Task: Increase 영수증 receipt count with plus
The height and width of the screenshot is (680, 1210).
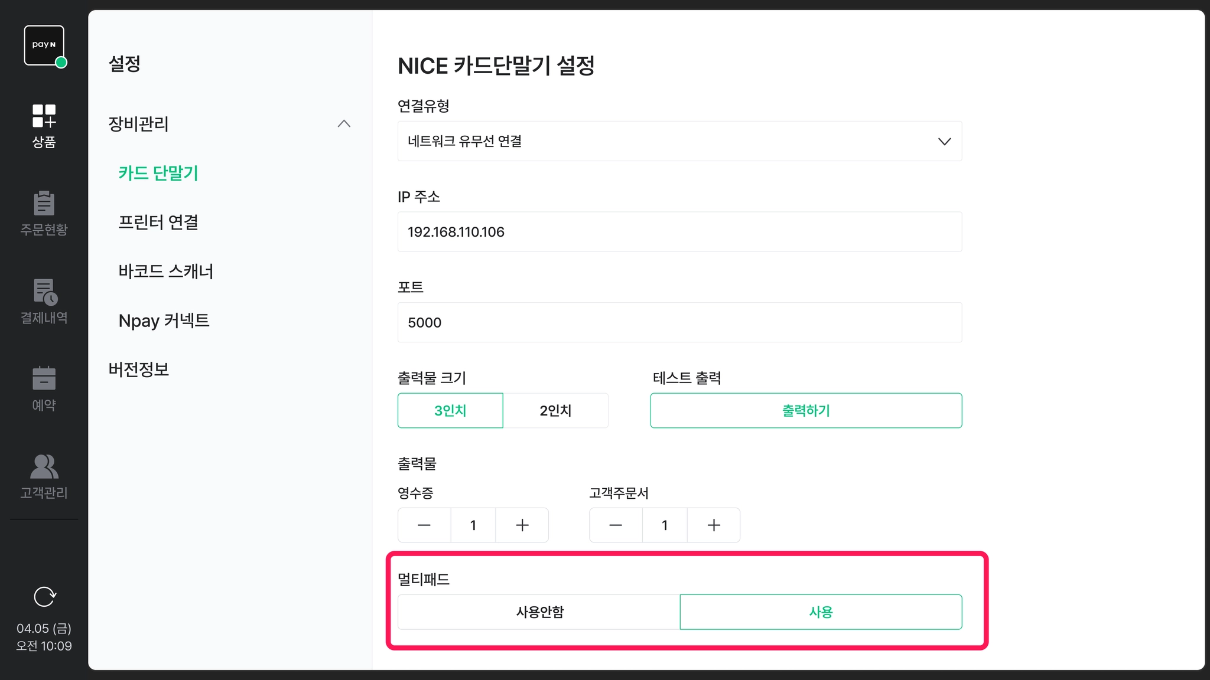Action: tap(522, 525)
